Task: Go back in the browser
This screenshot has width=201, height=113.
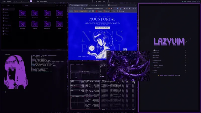Action: [70, 8]
